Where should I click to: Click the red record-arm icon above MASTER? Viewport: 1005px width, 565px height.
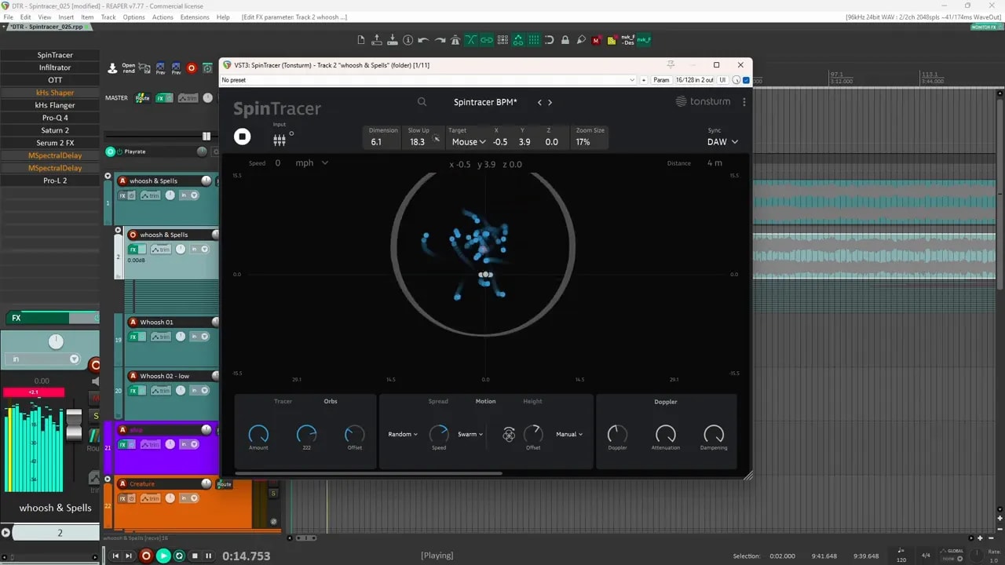192,68
